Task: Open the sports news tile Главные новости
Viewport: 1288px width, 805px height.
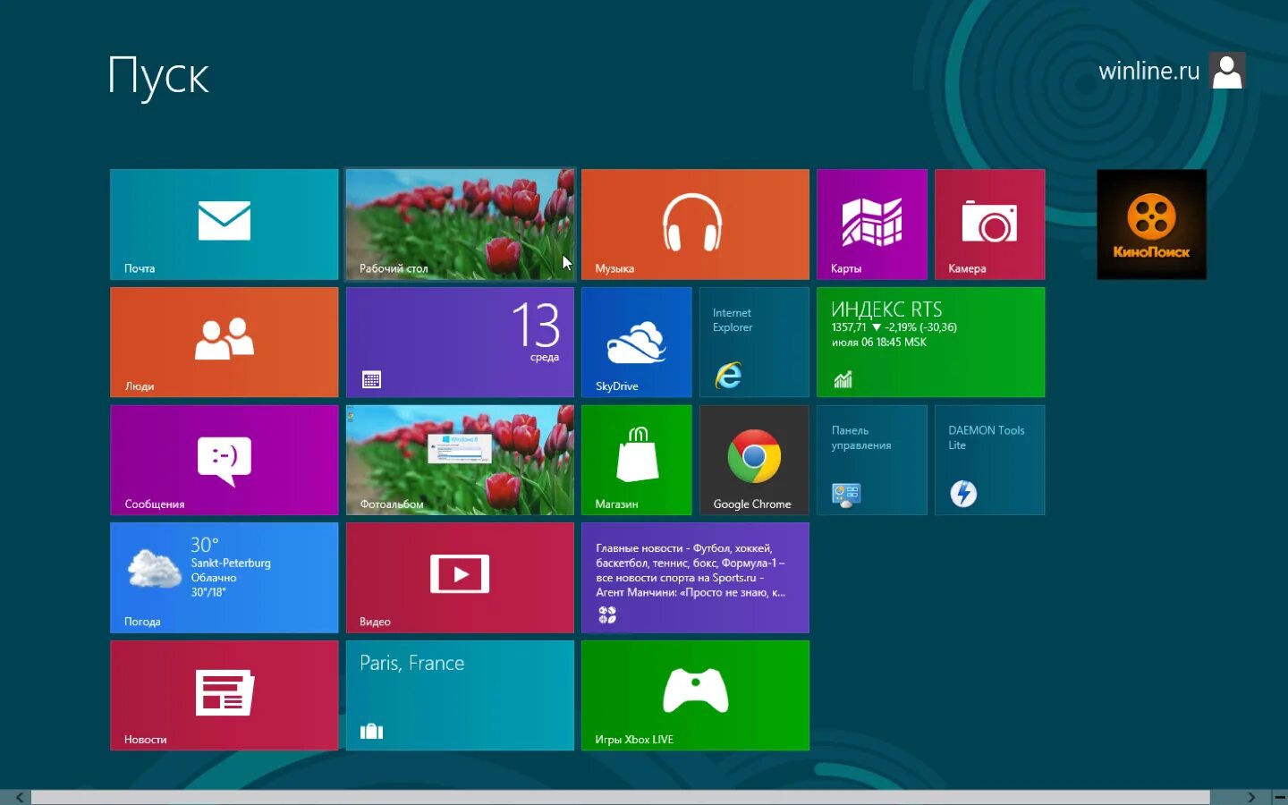Action: tap(695, 578)
